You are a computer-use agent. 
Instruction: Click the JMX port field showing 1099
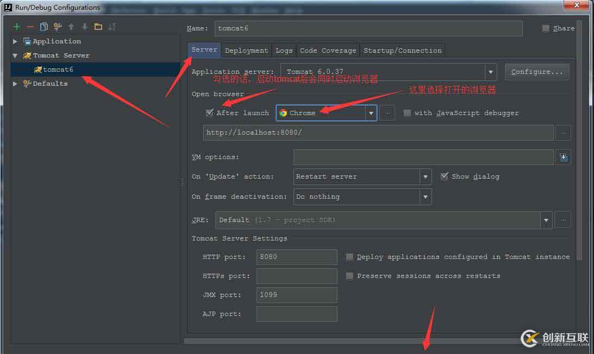coord(297,295)
